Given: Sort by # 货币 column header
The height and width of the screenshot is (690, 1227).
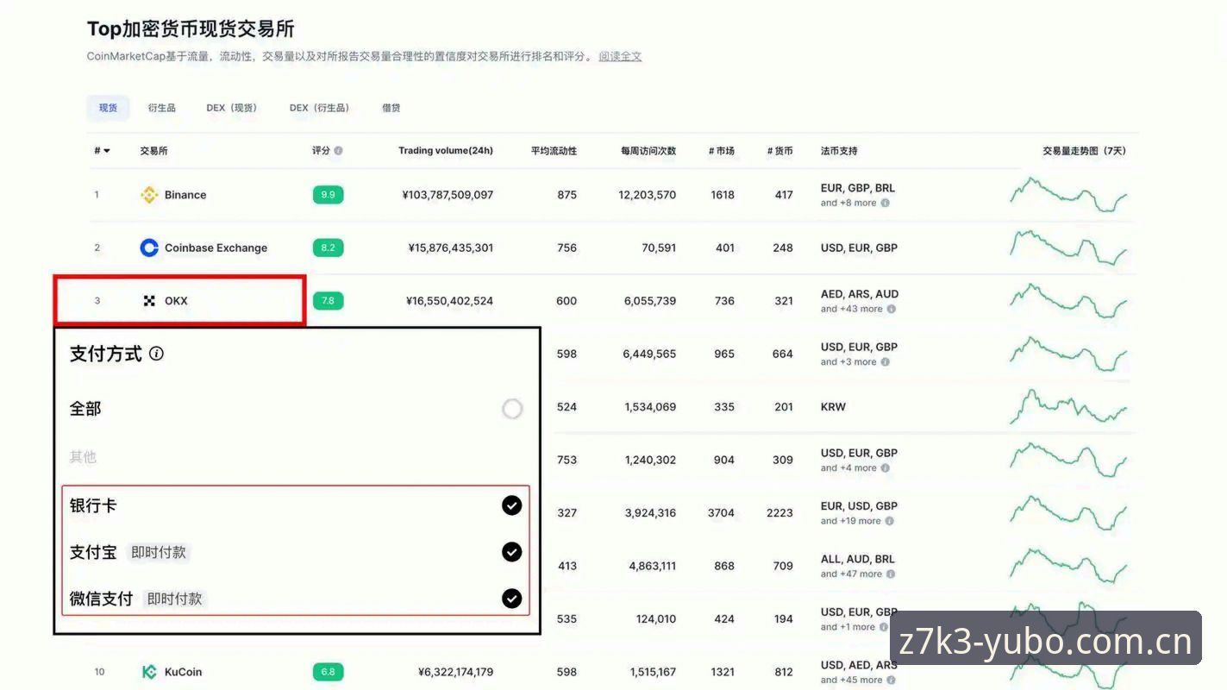Looking at the screenshot, I should click(779, 151).
